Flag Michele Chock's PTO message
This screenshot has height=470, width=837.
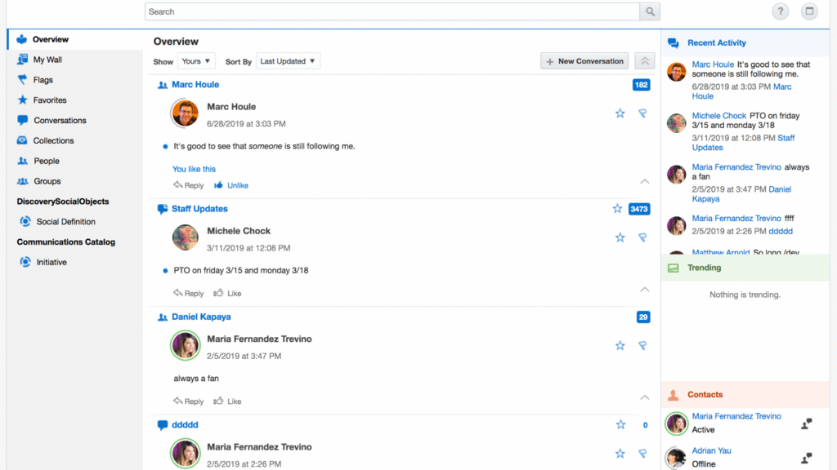(642, 237)
